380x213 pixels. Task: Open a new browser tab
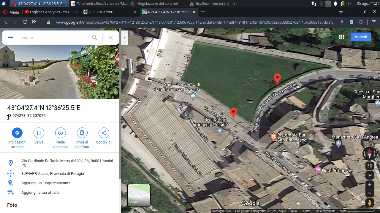(203, 12)
